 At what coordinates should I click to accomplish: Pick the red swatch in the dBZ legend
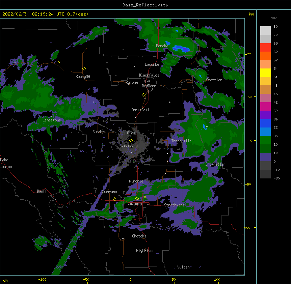(x=265, y=48)
